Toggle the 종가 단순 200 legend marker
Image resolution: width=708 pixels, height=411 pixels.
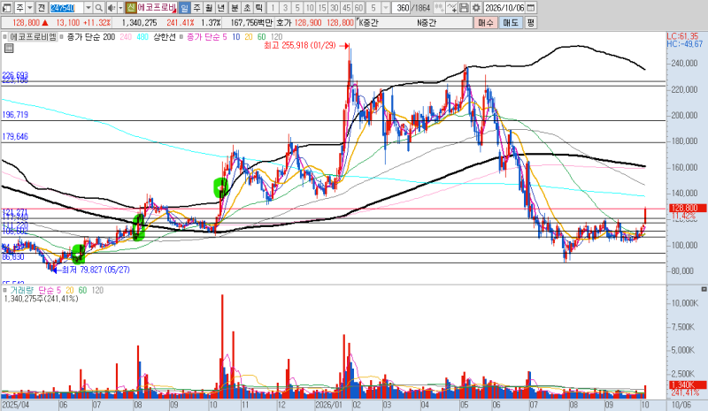click(x=61, y=37)
